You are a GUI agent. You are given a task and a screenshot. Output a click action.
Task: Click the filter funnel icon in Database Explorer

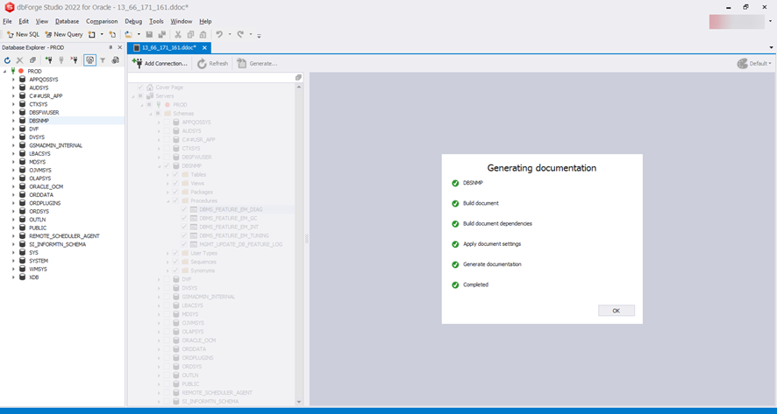click(103, 60)
